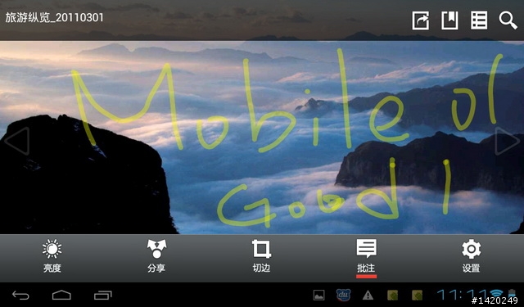
Task: Go to previous page with left arrow
Action: point(17,141)
